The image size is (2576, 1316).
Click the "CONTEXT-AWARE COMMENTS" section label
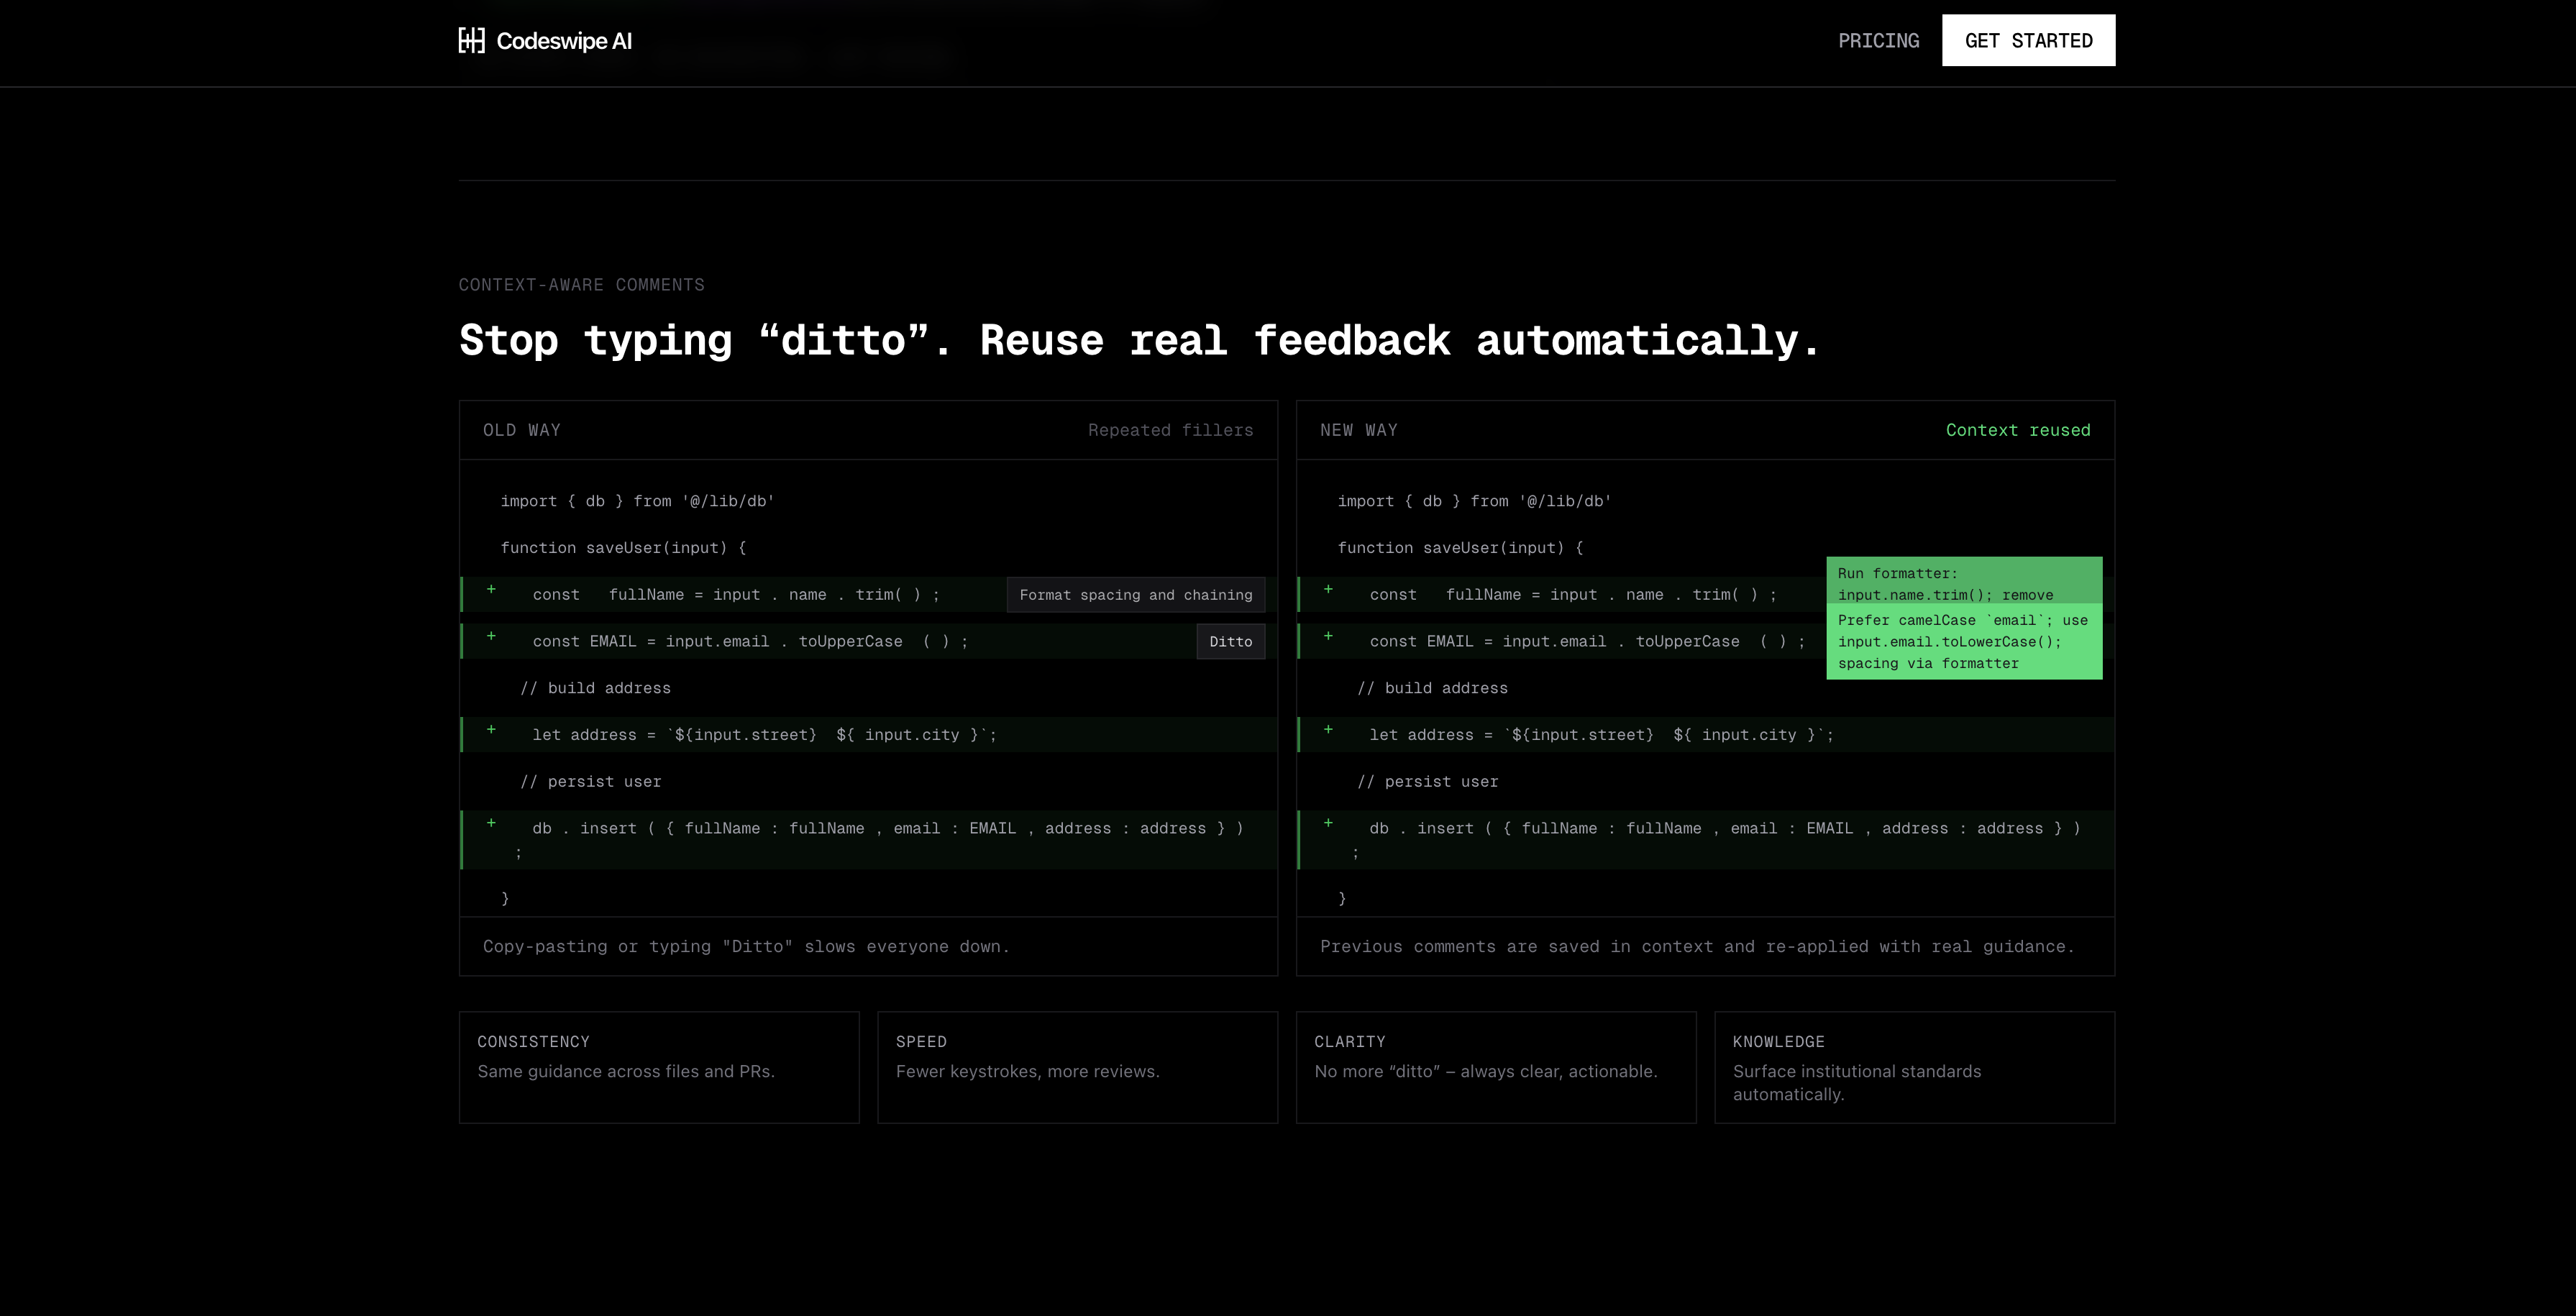pos(581,285)
